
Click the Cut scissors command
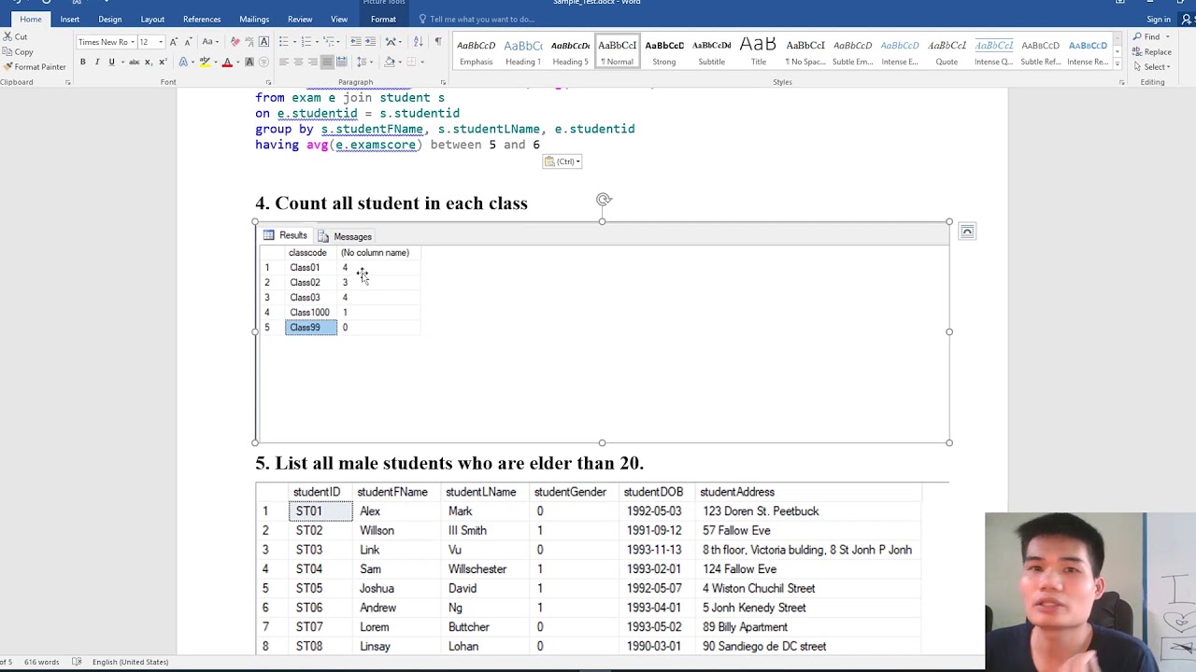pyautogui.click(x=14, y=36)
